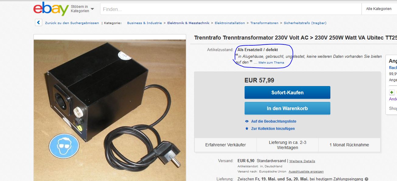Open the Alle Kategorien dropdown
The width and height of the screenshot is (397, 181).
379,9
